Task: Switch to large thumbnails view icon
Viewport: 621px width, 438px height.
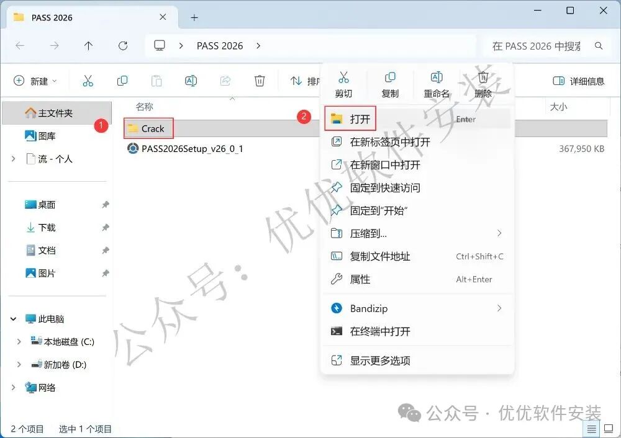Action: [x=609, y=429]
